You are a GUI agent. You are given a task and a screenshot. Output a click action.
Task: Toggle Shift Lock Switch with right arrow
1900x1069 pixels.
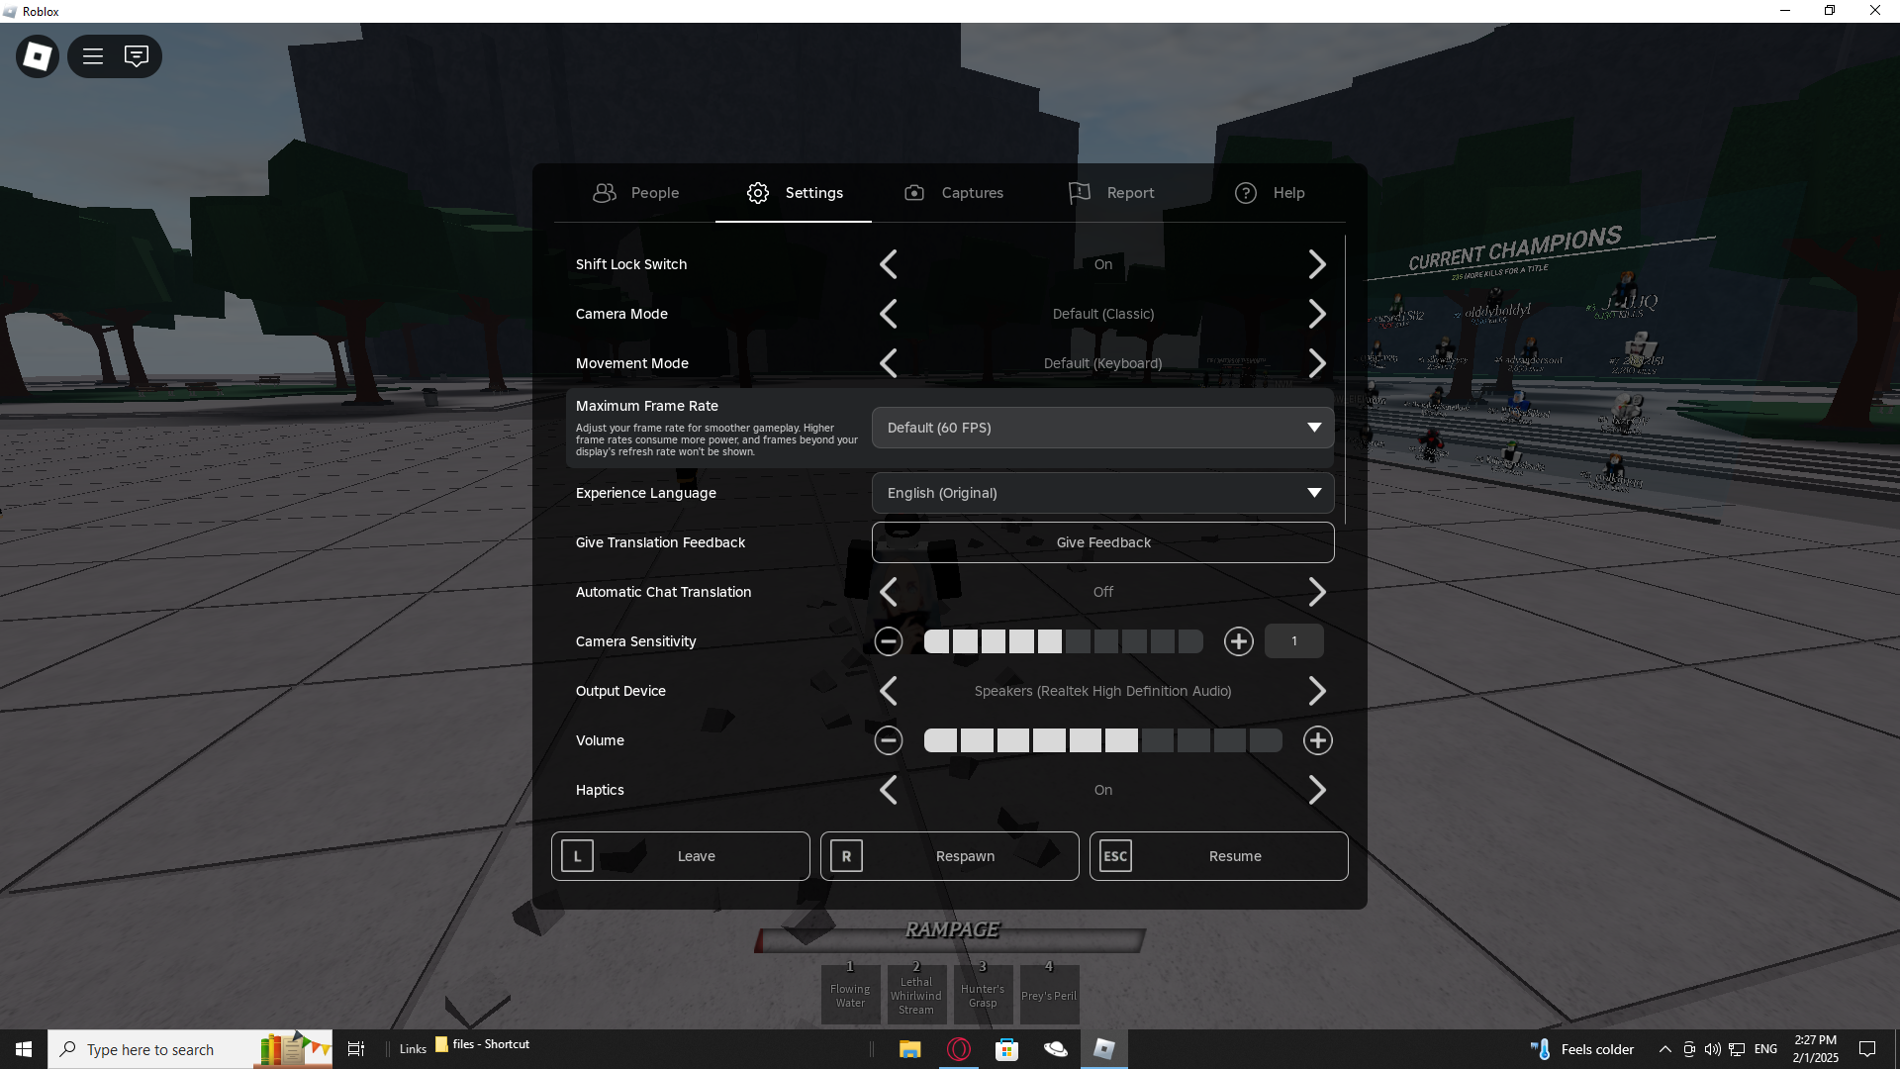tap(1317, 264)
